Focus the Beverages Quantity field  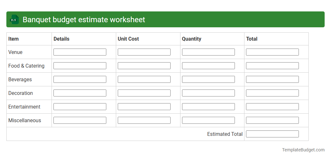click(208, 79)
